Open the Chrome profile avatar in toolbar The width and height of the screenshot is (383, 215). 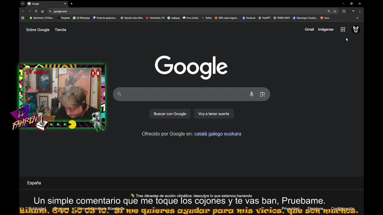(x=353, y=11)
